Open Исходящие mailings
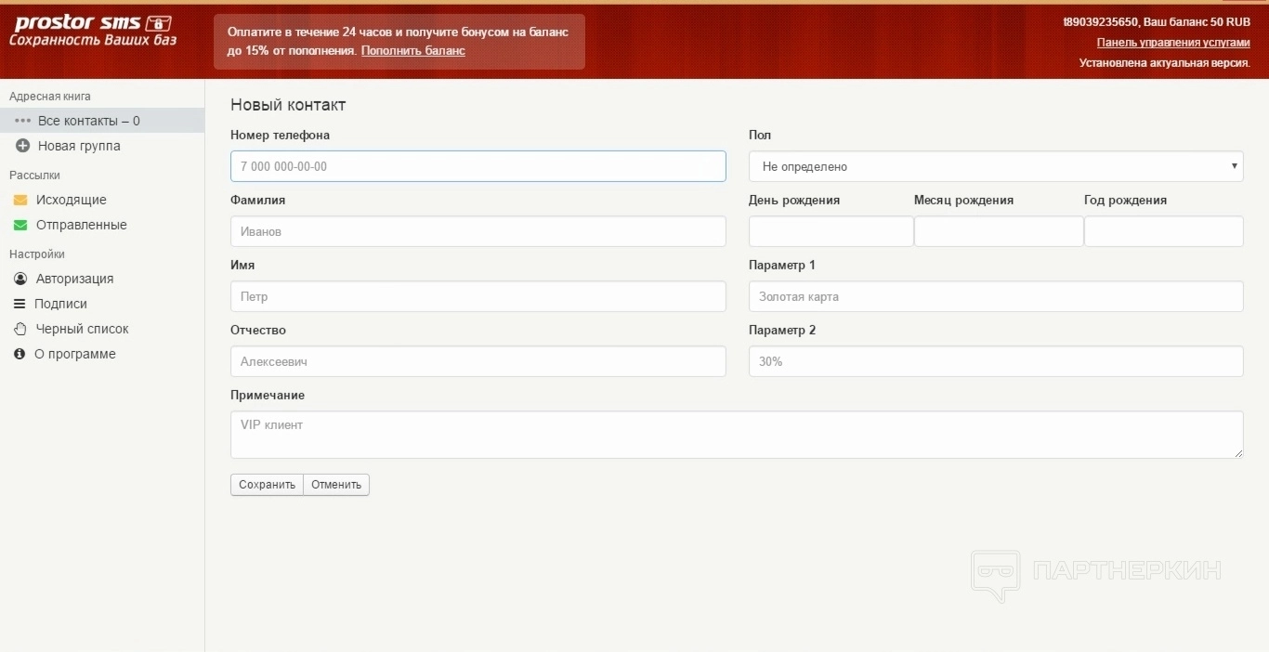Screen dimensions: 1269x652 click(x=71, y=200)
